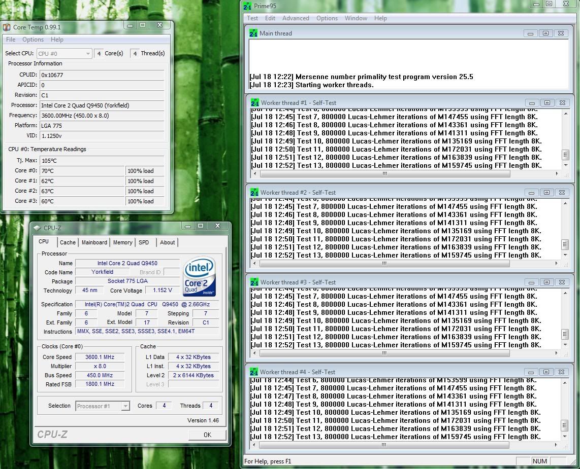Click the Worker thread #1 window icon
Viewport: 580px width, 469px height.
coord(255,102)
